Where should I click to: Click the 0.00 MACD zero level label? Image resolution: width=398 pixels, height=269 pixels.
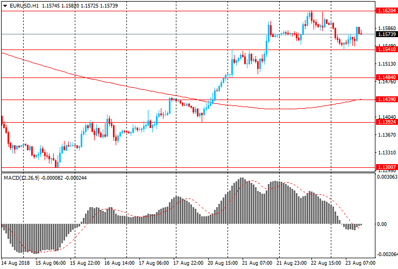382,224
